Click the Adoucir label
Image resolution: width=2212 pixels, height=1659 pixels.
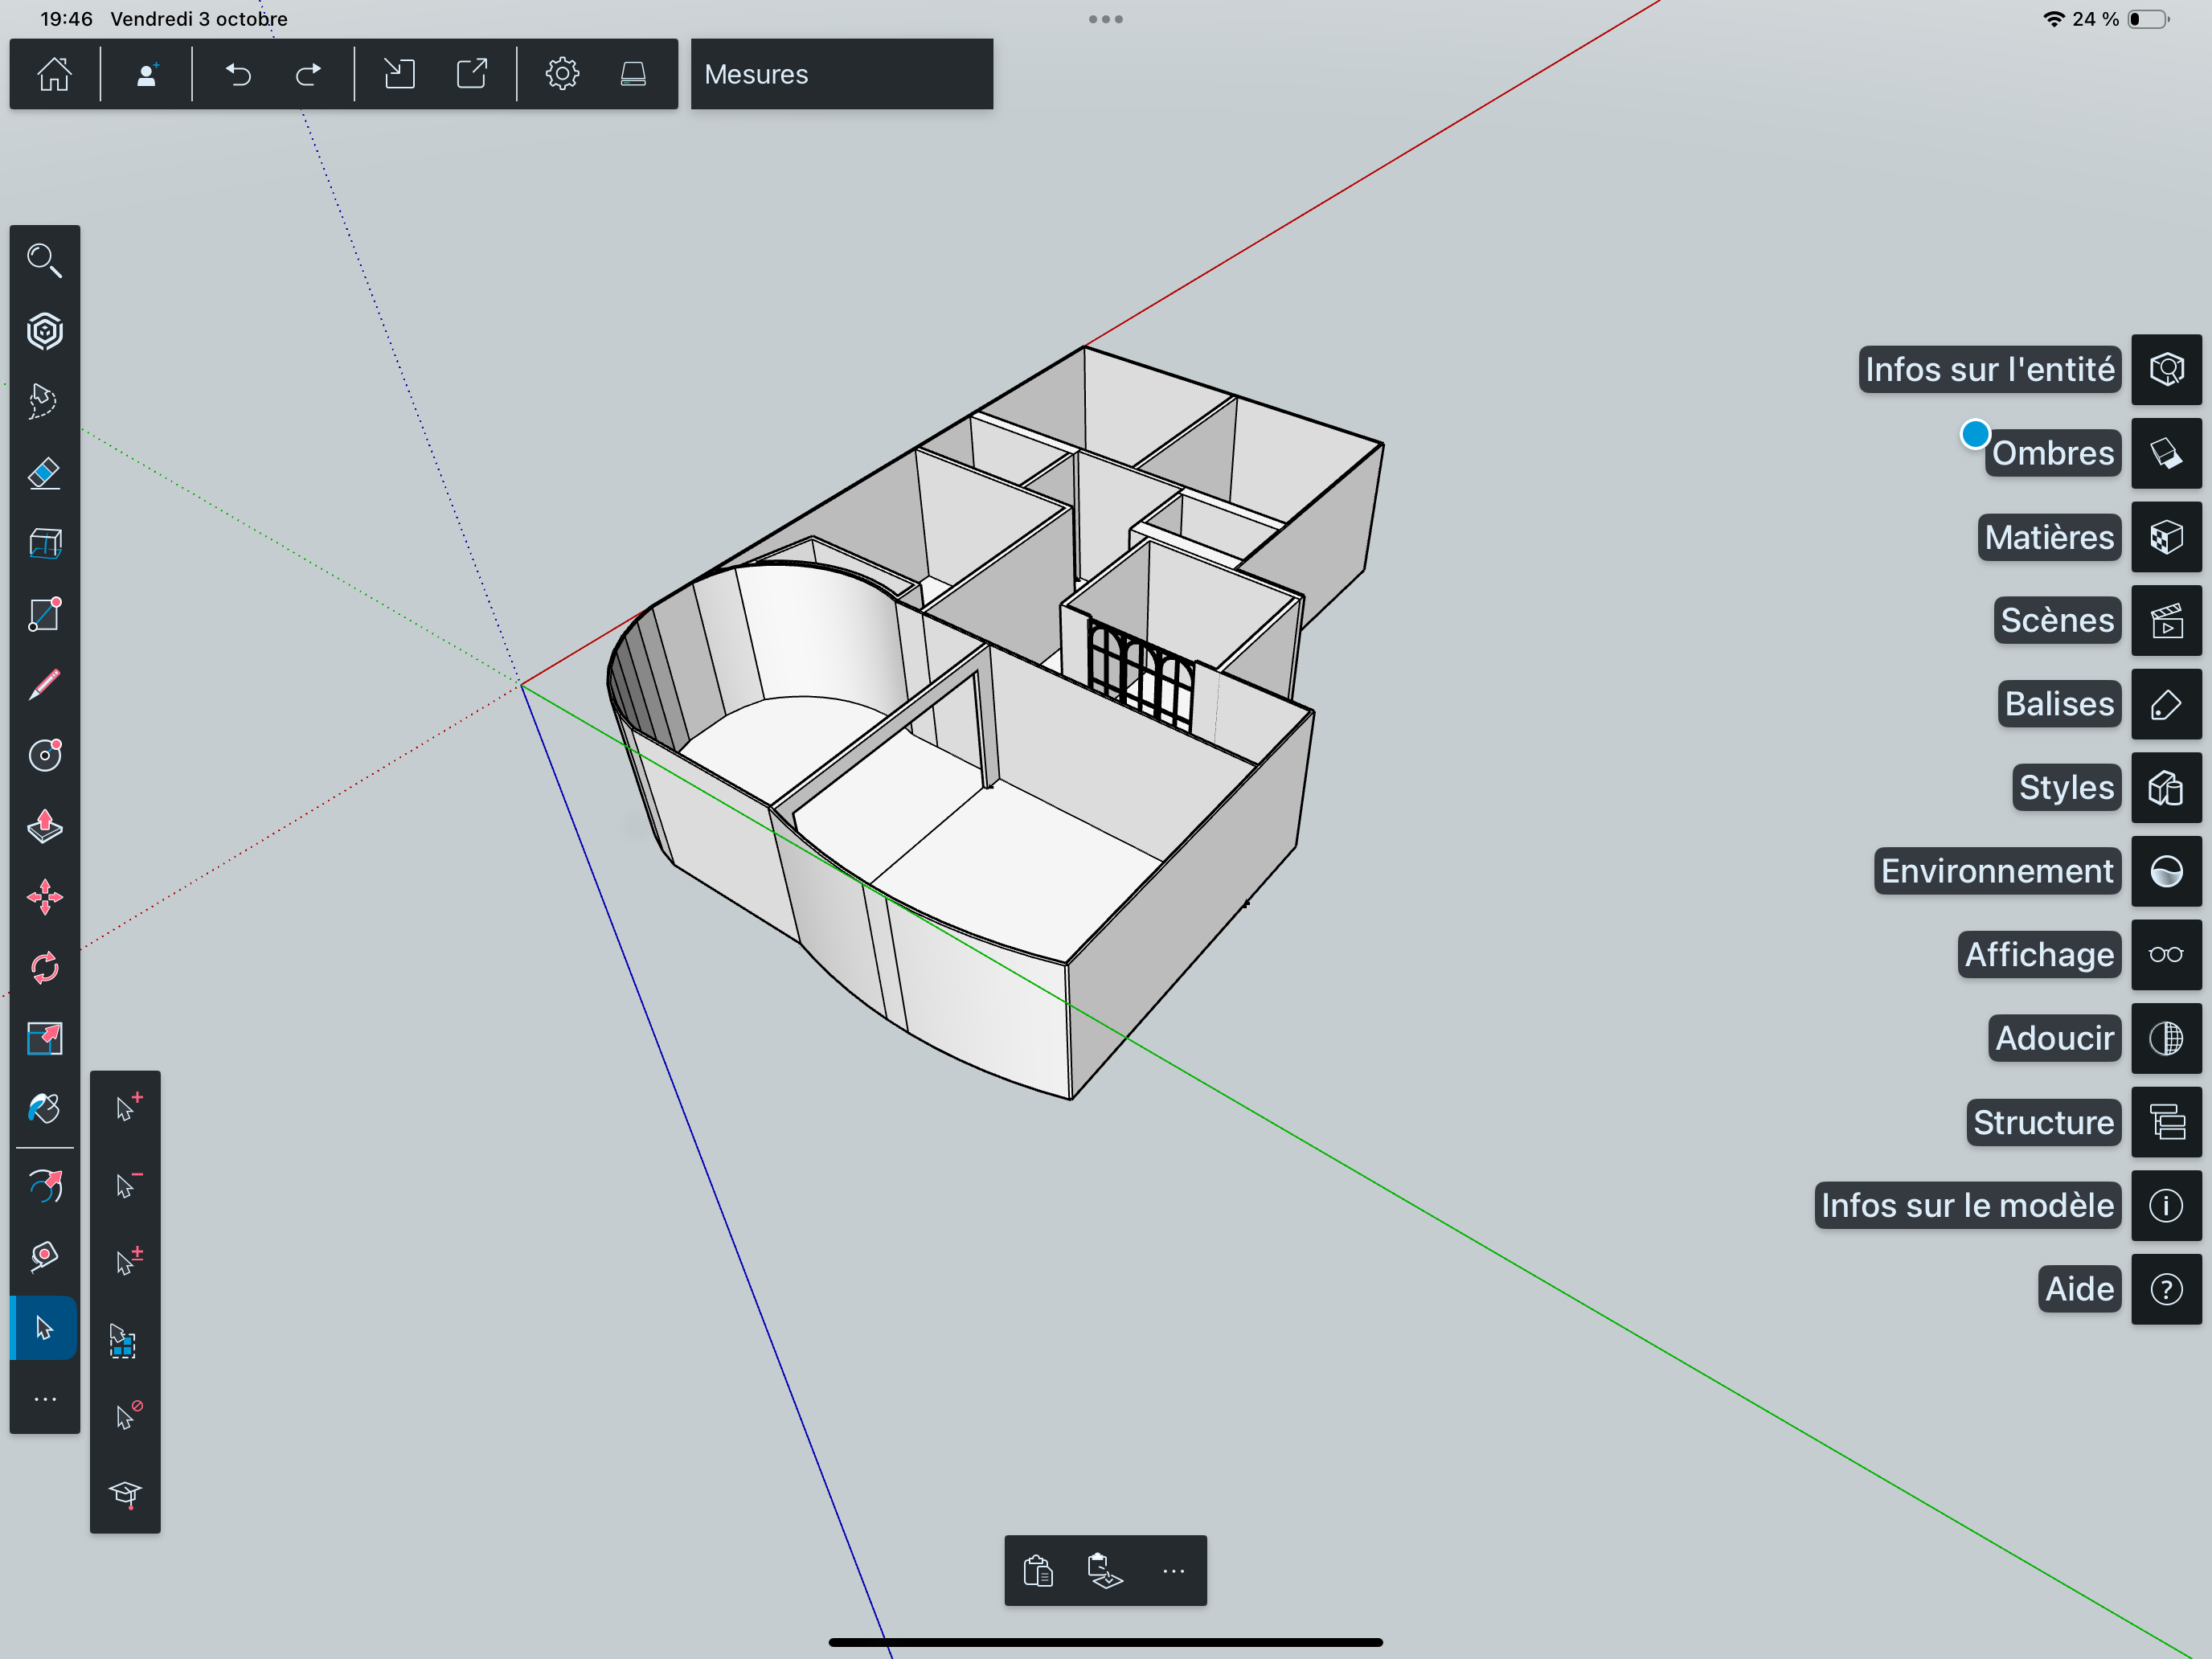click(2054, 1039)
